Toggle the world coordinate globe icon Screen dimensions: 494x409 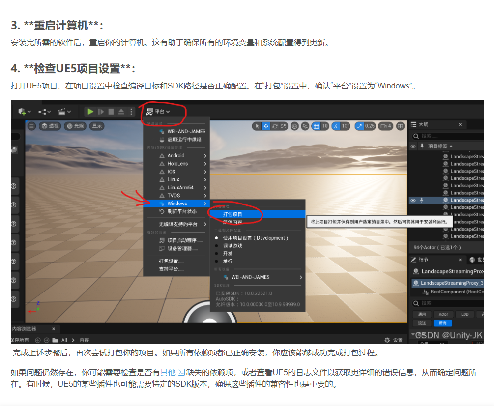pyautogui.click(x=294, y=126)
